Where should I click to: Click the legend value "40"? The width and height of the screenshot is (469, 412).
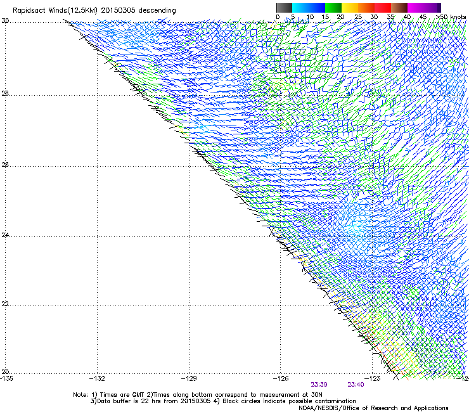click(x=407, y=17)
